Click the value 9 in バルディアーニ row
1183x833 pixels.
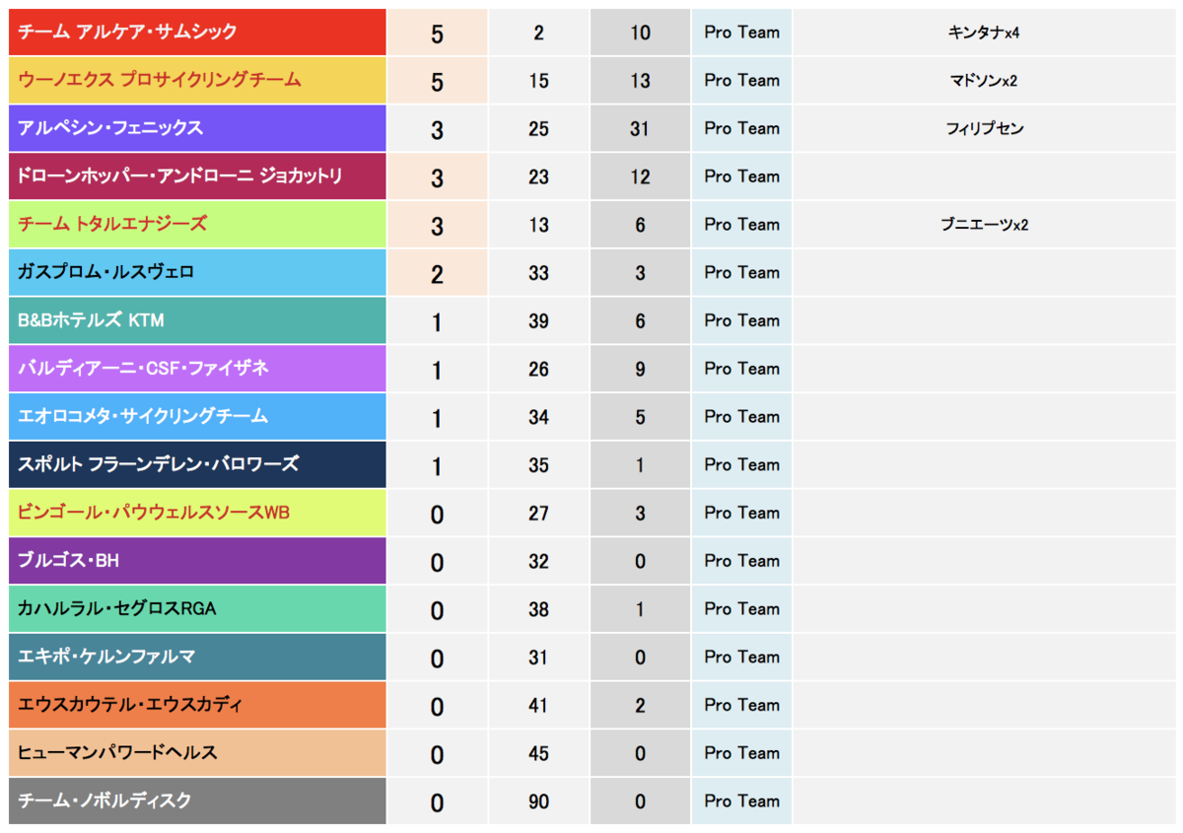(x=640, y=370)
